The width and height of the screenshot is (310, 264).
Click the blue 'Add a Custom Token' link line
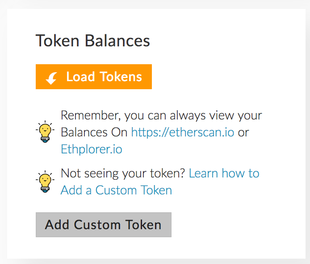[116, 190]
